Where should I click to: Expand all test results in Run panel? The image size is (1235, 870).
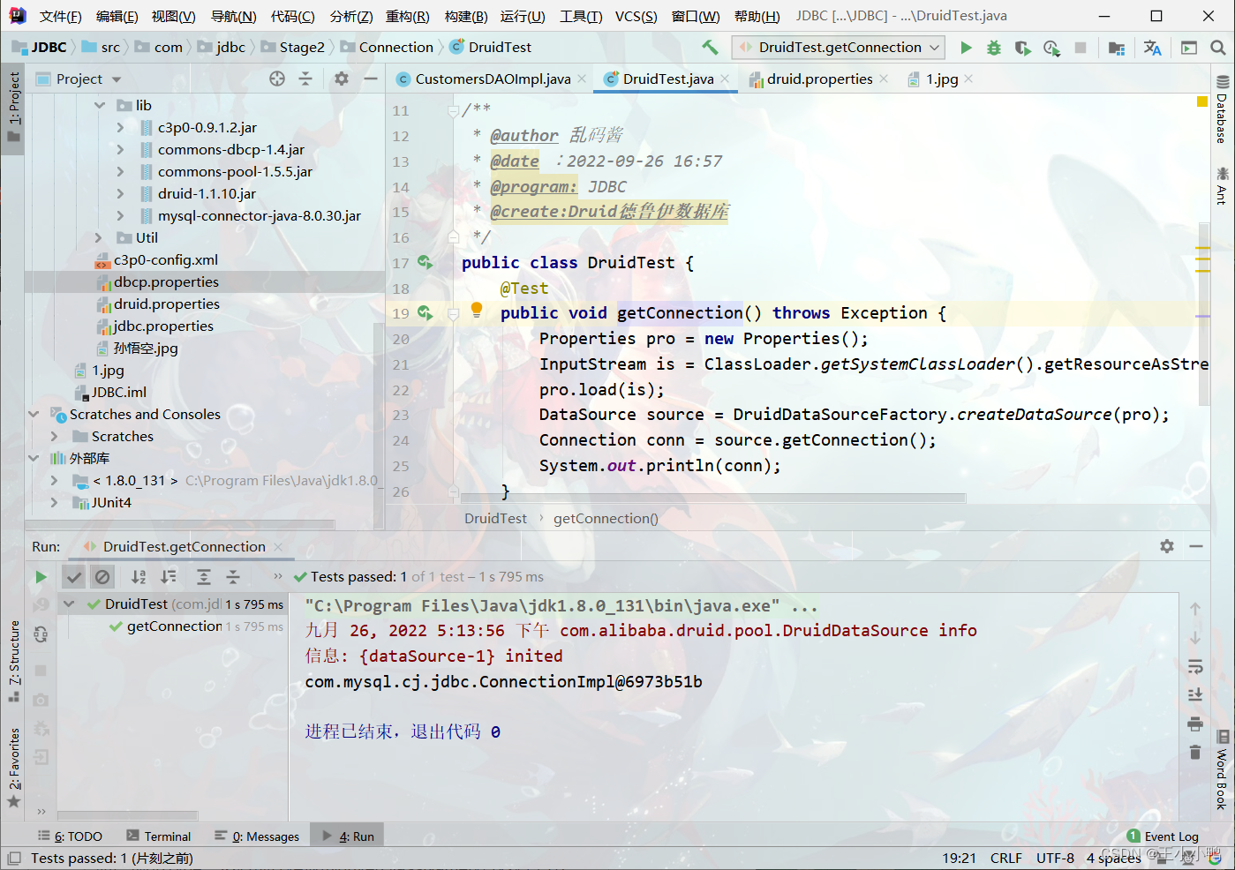[203, 577]
